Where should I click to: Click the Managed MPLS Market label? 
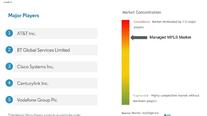[170, 37]
